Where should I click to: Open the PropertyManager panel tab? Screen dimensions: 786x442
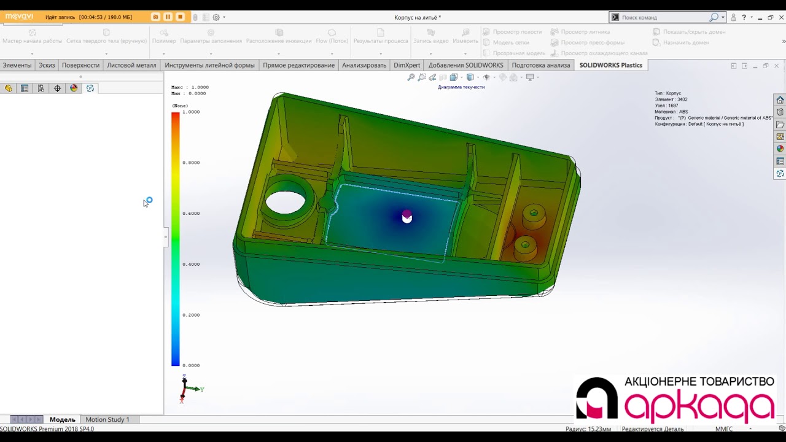point(25,88)
